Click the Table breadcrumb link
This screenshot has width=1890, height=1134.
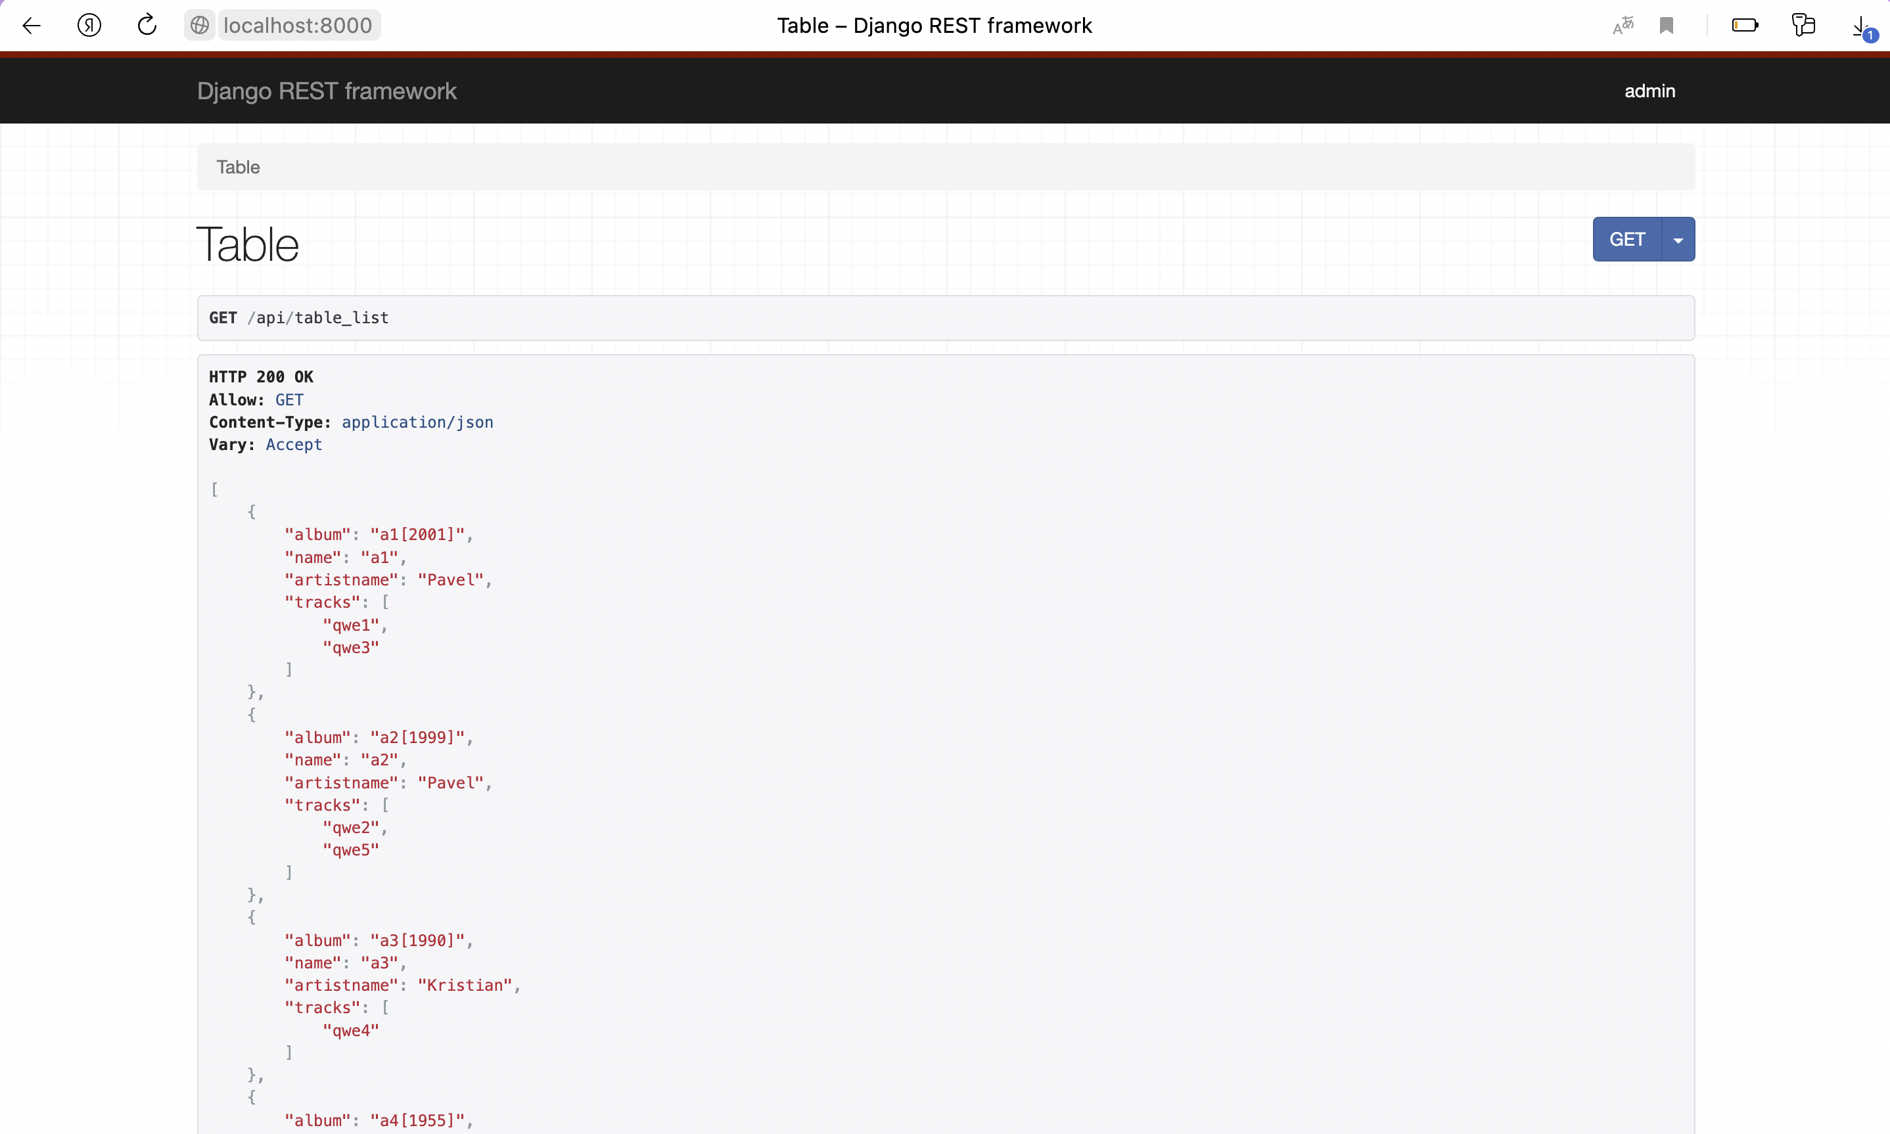[238, 167]
